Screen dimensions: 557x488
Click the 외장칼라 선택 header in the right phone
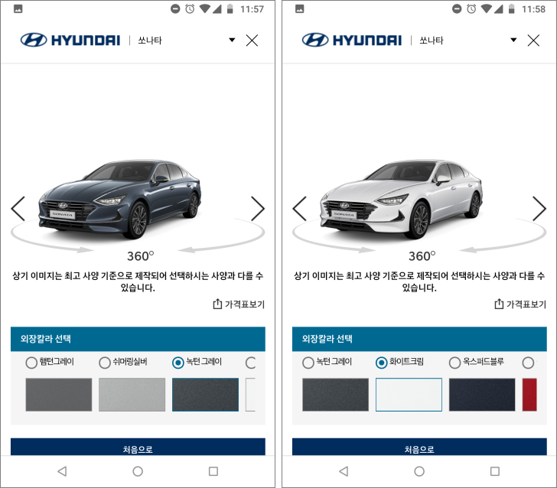click(x=419, y=339)
